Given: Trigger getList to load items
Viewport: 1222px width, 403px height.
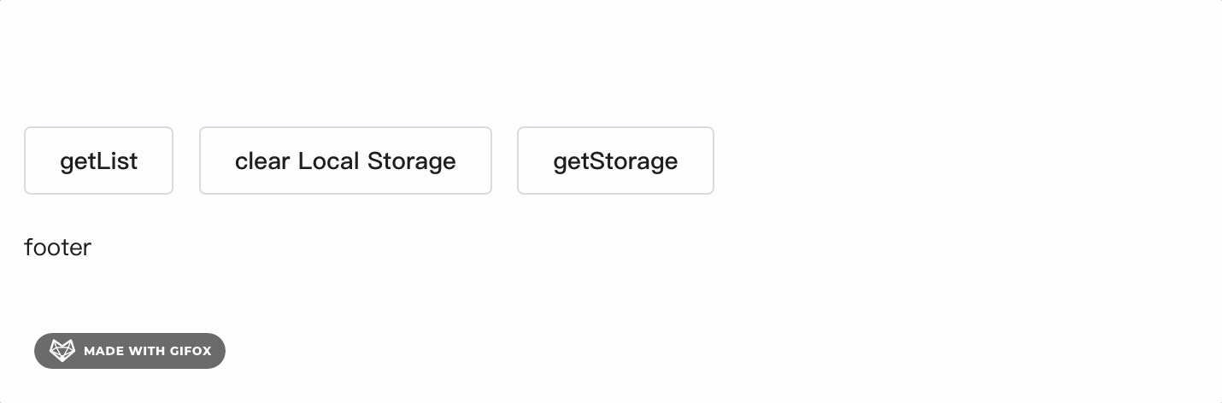Looking at the screenshot, I should click(x=98, y=161).
